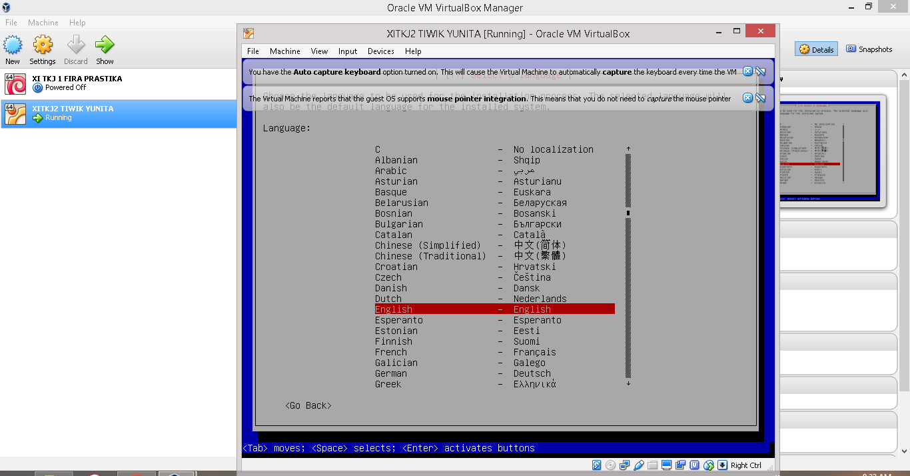Select the French language row
Screen dimensions: 910x476
(495, 352)
